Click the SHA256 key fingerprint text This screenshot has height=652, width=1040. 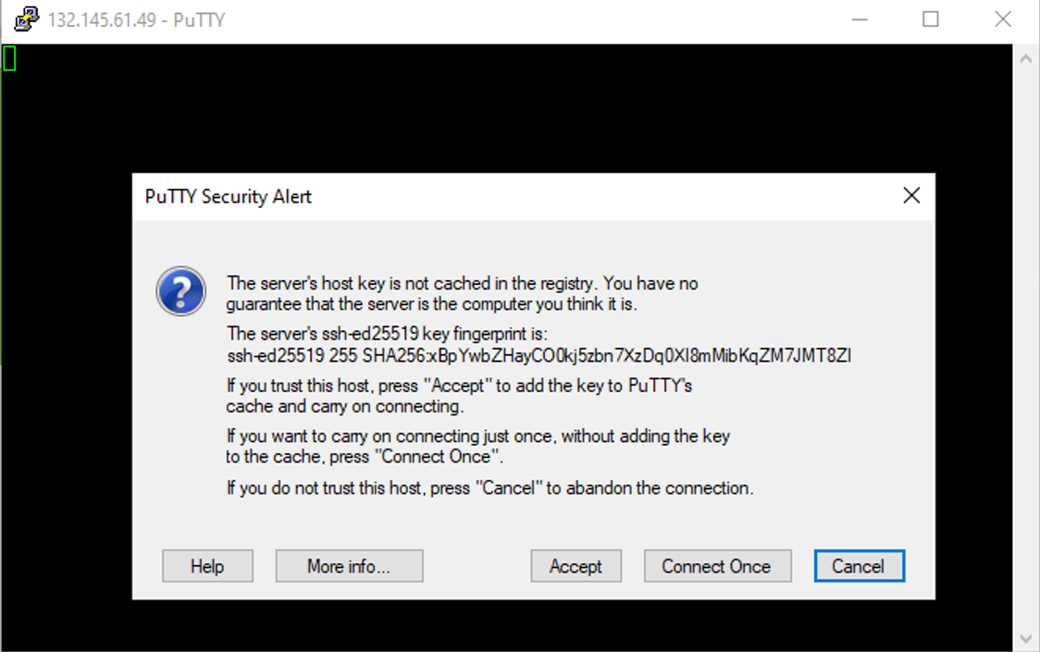coord(539,355)
